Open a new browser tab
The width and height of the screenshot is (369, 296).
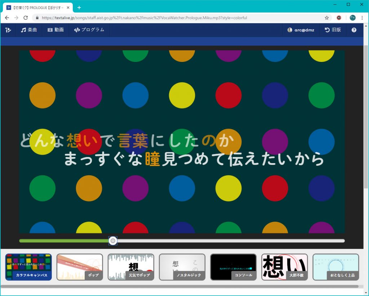coord(79,8)
